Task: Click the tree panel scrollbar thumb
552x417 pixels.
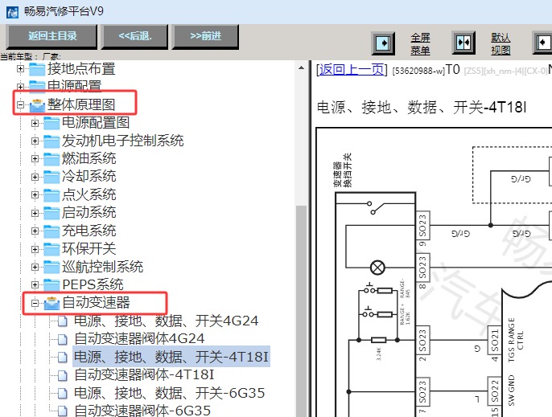Action: tap(301, 311)
